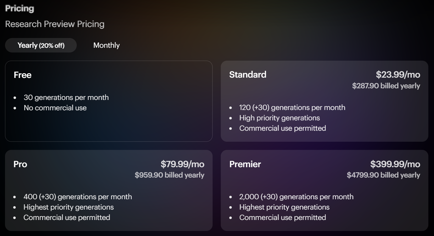Switch to Monthly billing
The height and width of the screenshot is (236, 434).
coord(106,45)
